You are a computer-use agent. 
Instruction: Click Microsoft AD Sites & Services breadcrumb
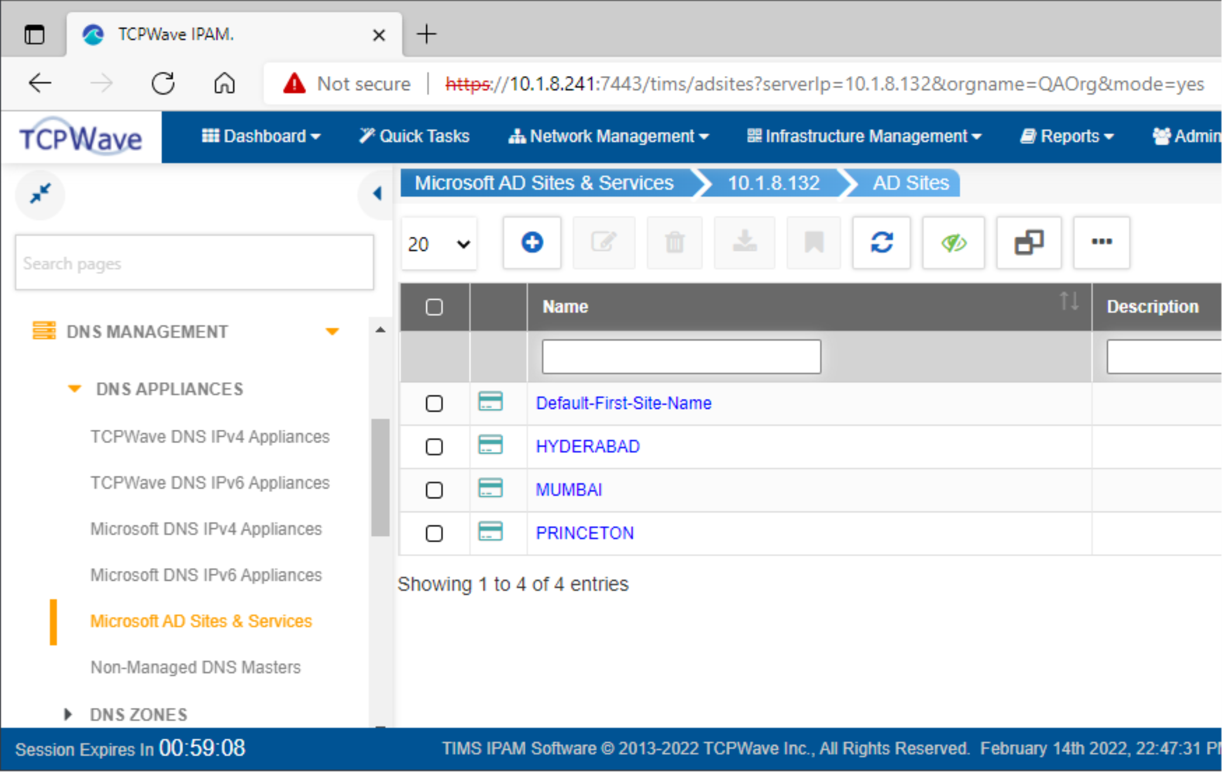[544, 183]
